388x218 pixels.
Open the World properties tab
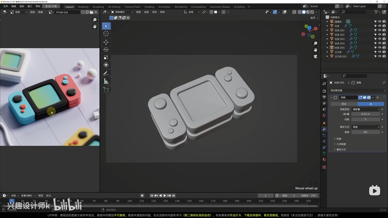click(x=324, y=115)
